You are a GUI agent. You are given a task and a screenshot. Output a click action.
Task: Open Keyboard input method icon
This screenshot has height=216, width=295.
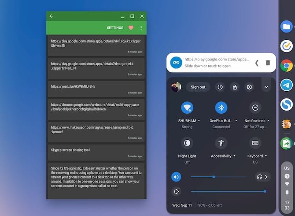255,143
